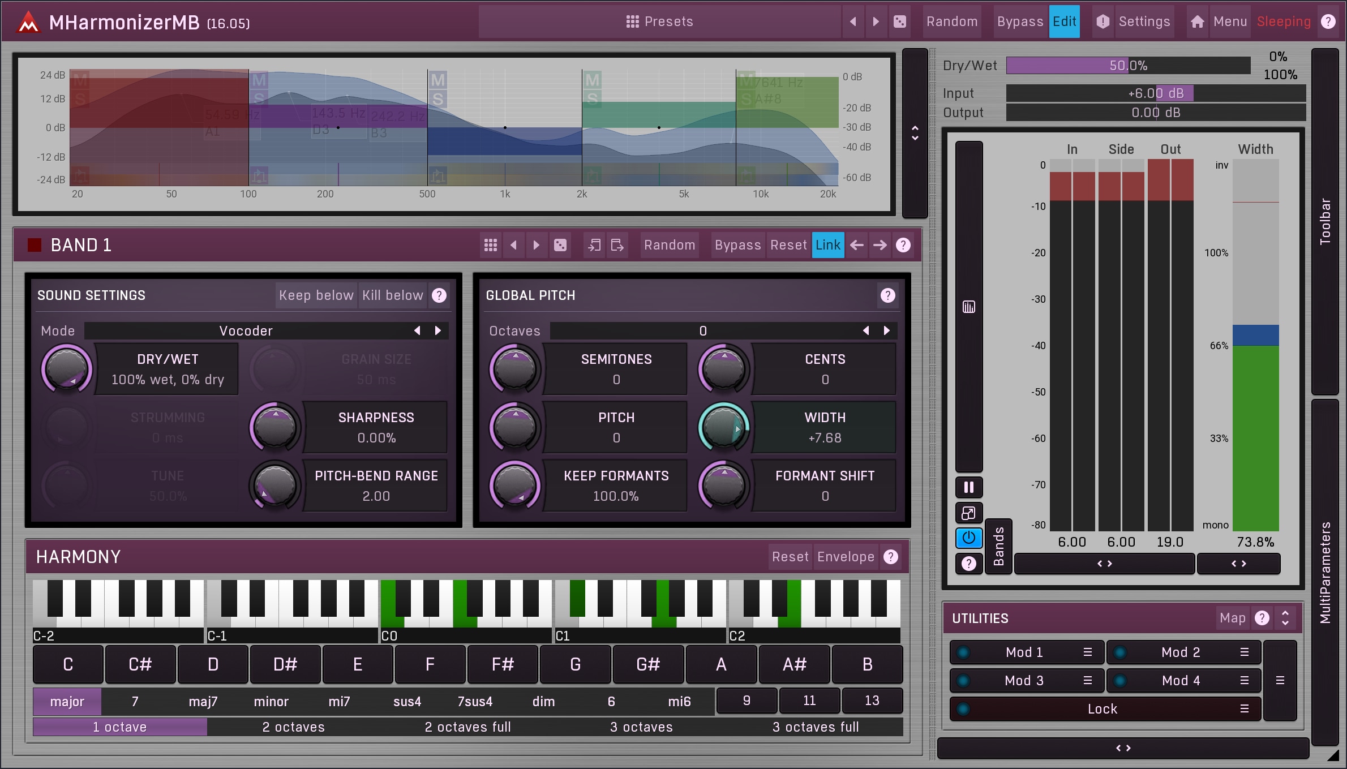Screen dimensions: 1347x769
Task: Click the random preset dice icon in the top bar
Action: [x=899, y=22]
